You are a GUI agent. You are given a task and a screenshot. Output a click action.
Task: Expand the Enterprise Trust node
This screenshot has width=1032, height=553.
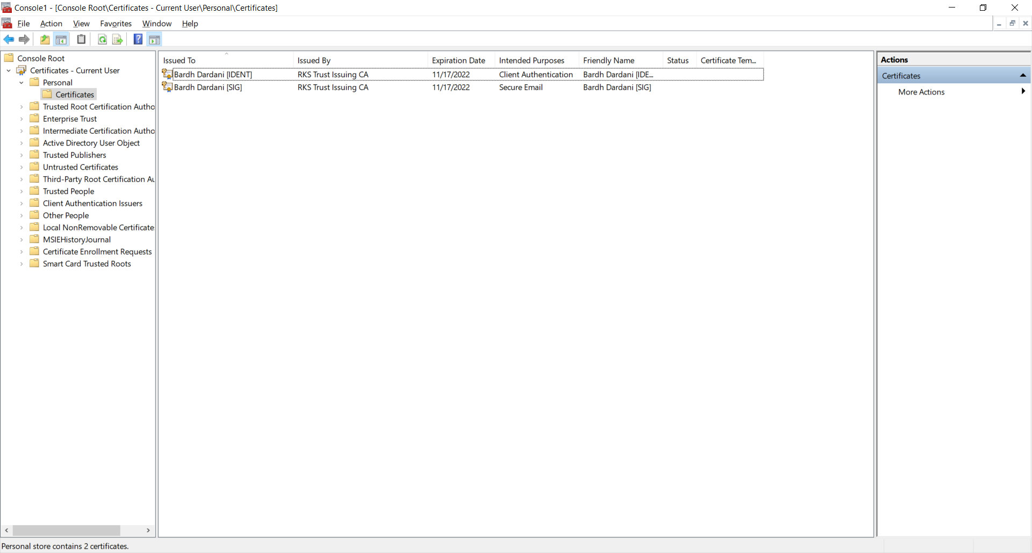[x=21, y=119]
